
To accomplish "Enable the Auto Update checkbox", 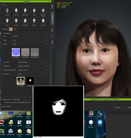I will [x=2, y=107].
